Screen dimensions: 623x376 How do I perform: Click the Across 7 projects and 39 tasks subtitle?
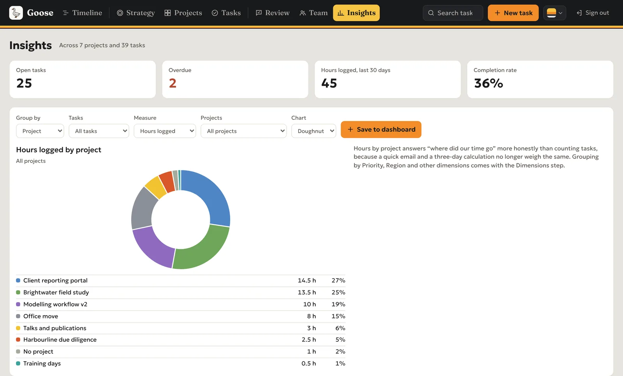click(102, 45)
